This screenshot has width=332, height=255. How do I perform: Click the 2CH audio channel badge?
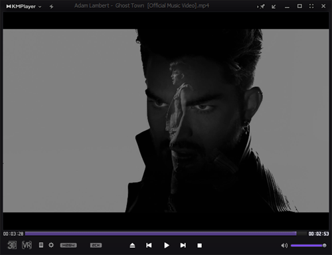tap(96, 245)
